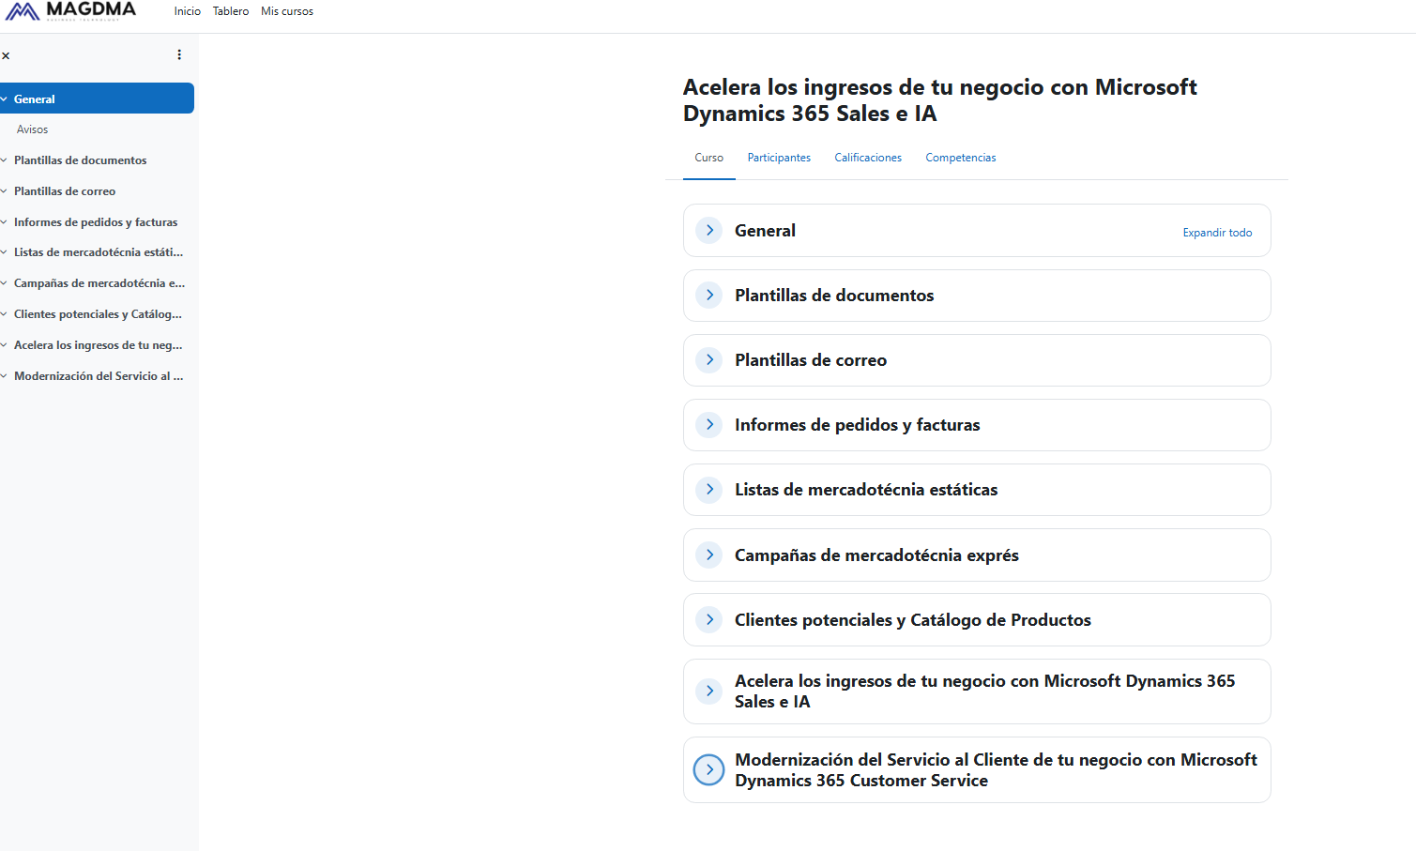Click the MAGDMA logo
This screenshot has width=1416, height=851.
(x=70, y=11)
